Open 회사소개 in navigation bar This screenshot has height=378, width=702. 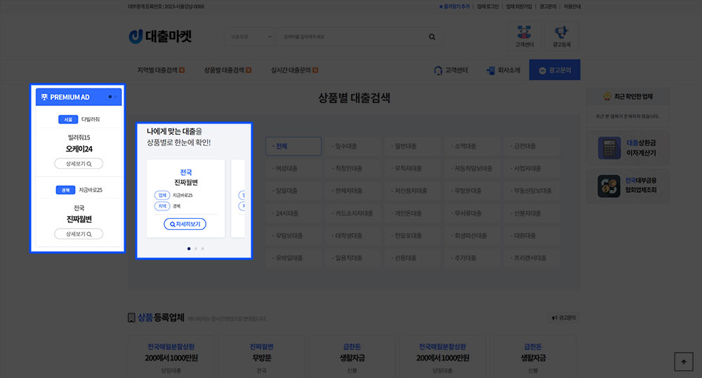(503, 70)
